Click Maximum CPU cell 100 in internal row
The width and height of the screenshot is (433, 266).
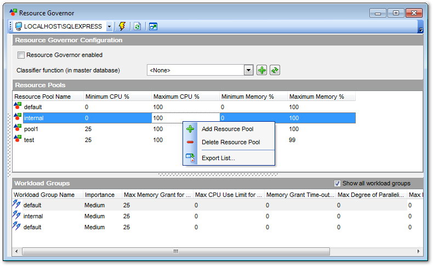[185, 118]
